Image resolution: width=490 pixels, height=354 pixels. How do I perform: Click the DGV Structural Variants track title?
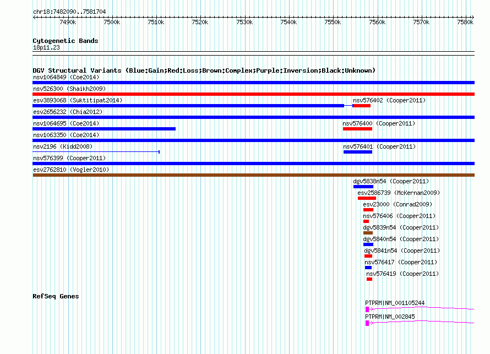pos(204,70)
